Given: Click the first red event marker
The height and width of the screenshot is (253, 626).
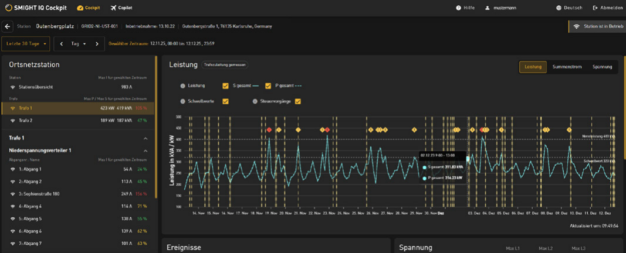Looking at the screenshot, I should tap(269, 130).
